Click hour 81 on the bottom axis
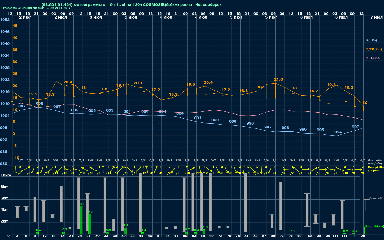The image size is (384, 240). pyautogui.click(x=247, y=236)
